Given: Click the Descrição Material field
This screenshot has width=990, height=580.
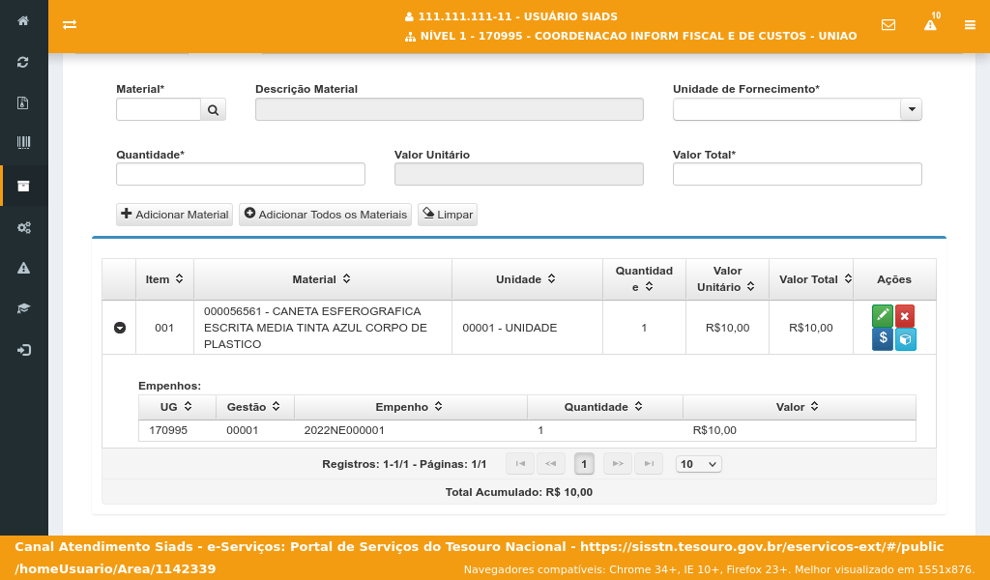Looking at the screenshot, I should tap(450, 110).
